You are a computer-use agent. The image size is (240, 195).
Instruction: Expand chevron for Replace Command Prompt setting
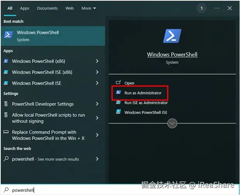pyautogui.click(x=97, y=135)
